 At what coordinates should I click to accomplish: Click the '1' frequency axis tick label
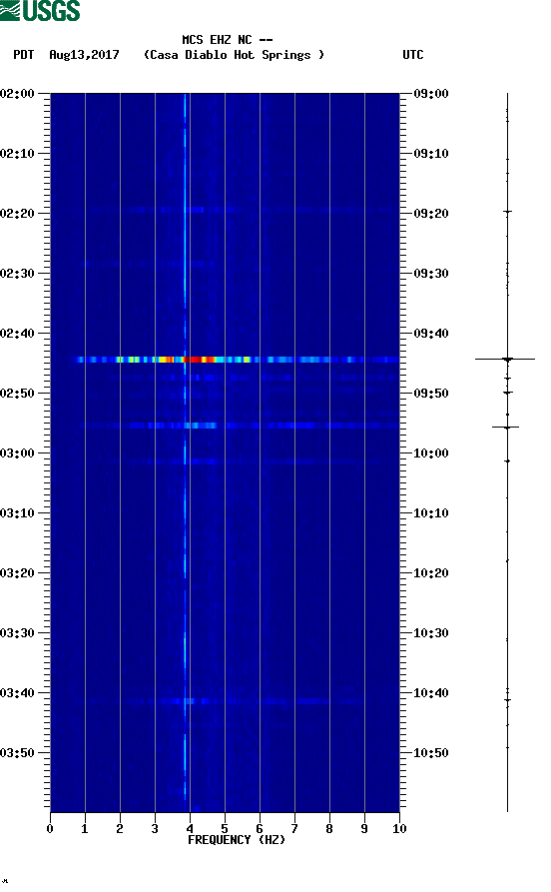(85, 829)
